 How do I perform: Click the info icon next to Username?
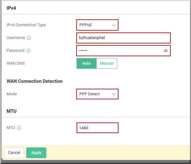pyautogui.click(x=29, y=38)
